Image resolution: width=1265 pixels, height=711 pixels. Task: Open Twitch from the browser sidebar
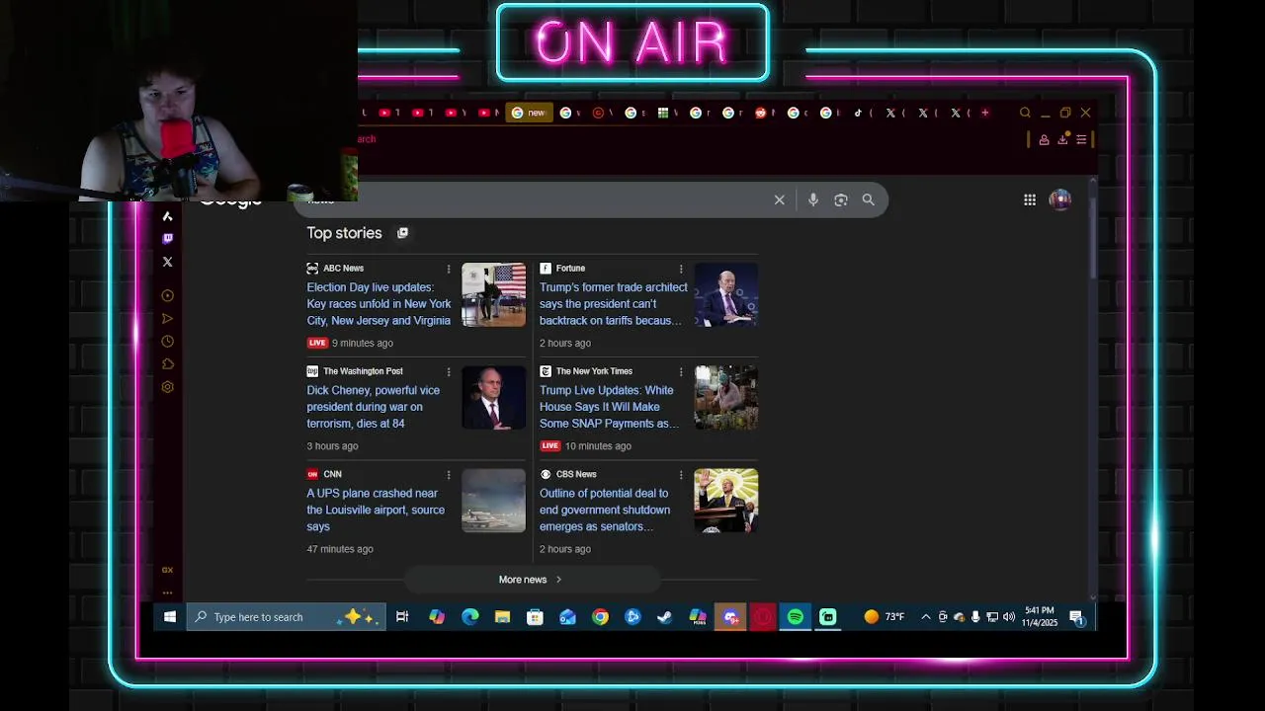tap(167, 238)
